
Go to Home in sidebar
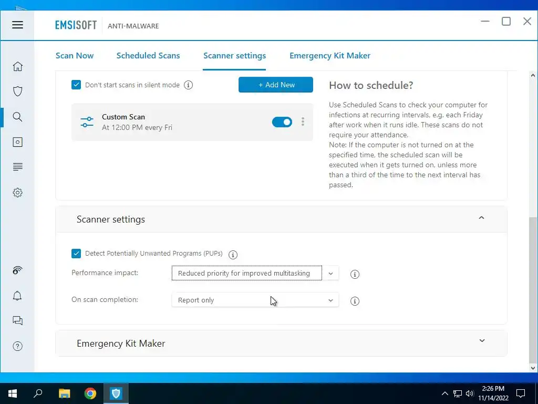tap(17, 66)
